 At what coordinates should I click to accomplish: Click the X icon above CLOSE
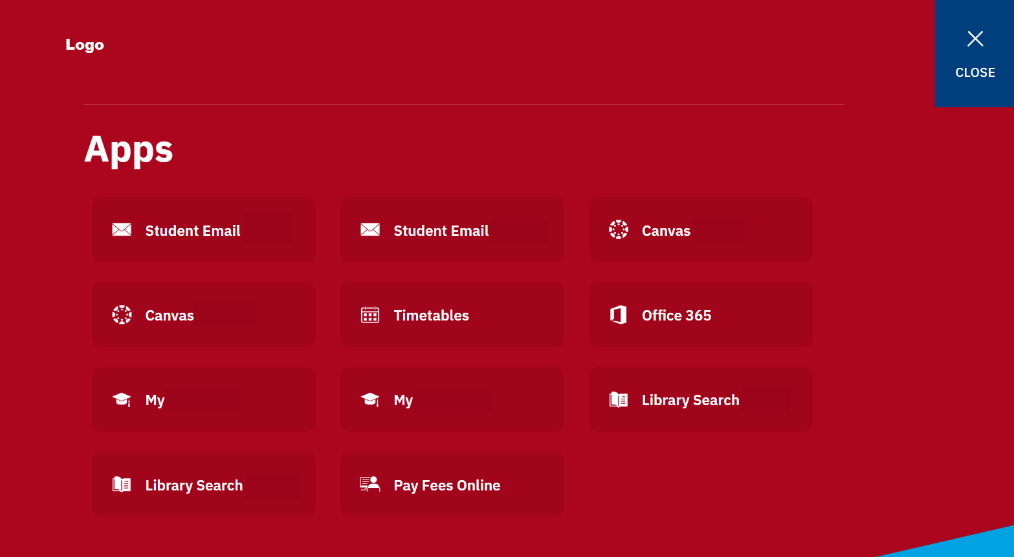[975, 39]
